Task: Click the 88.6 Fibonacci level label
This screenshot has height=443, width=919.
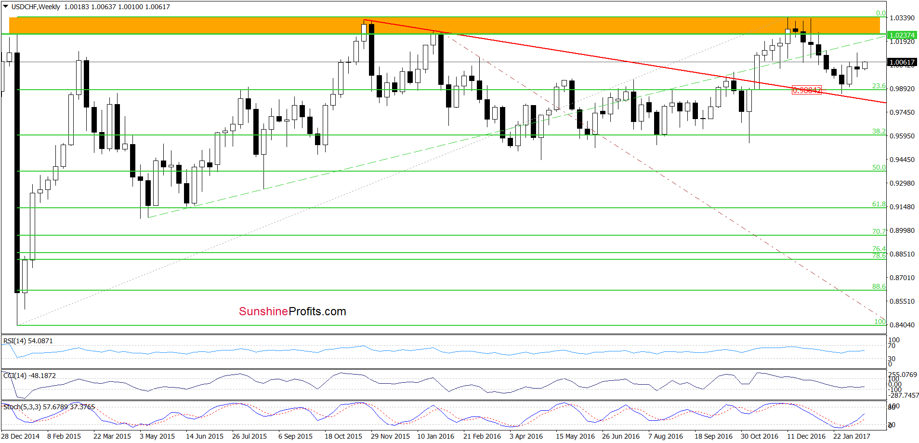Action: [879, 286]
